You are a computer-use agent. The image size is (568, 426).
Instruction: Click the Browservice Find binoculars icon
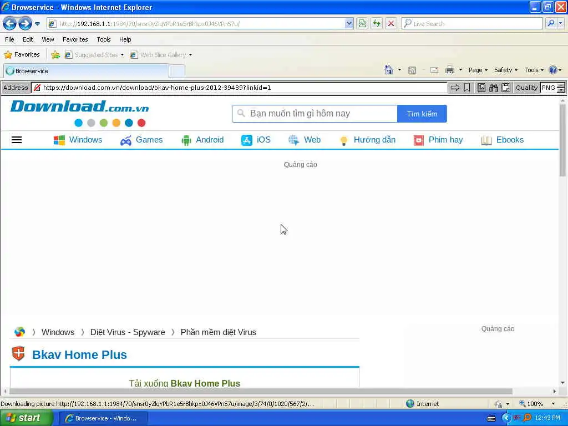pyautogui.click(x=493, y=88)
